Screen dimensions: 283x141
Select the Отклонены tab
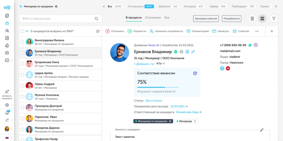point(153,18)
